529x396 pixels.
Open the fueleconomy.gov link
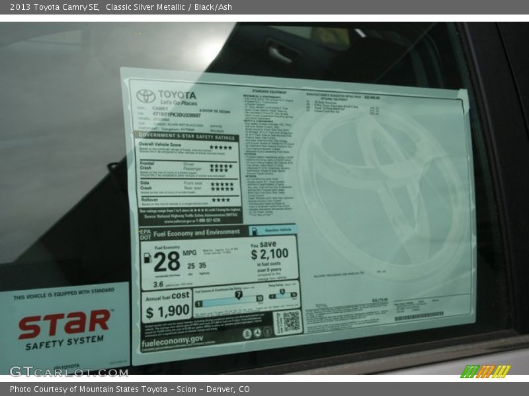click(x=173, y=341)
